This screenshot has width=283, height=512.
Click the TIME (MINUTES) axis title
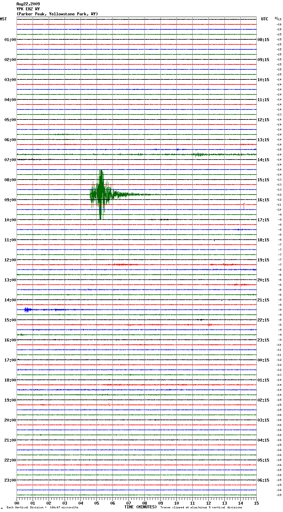pos(141,507)
